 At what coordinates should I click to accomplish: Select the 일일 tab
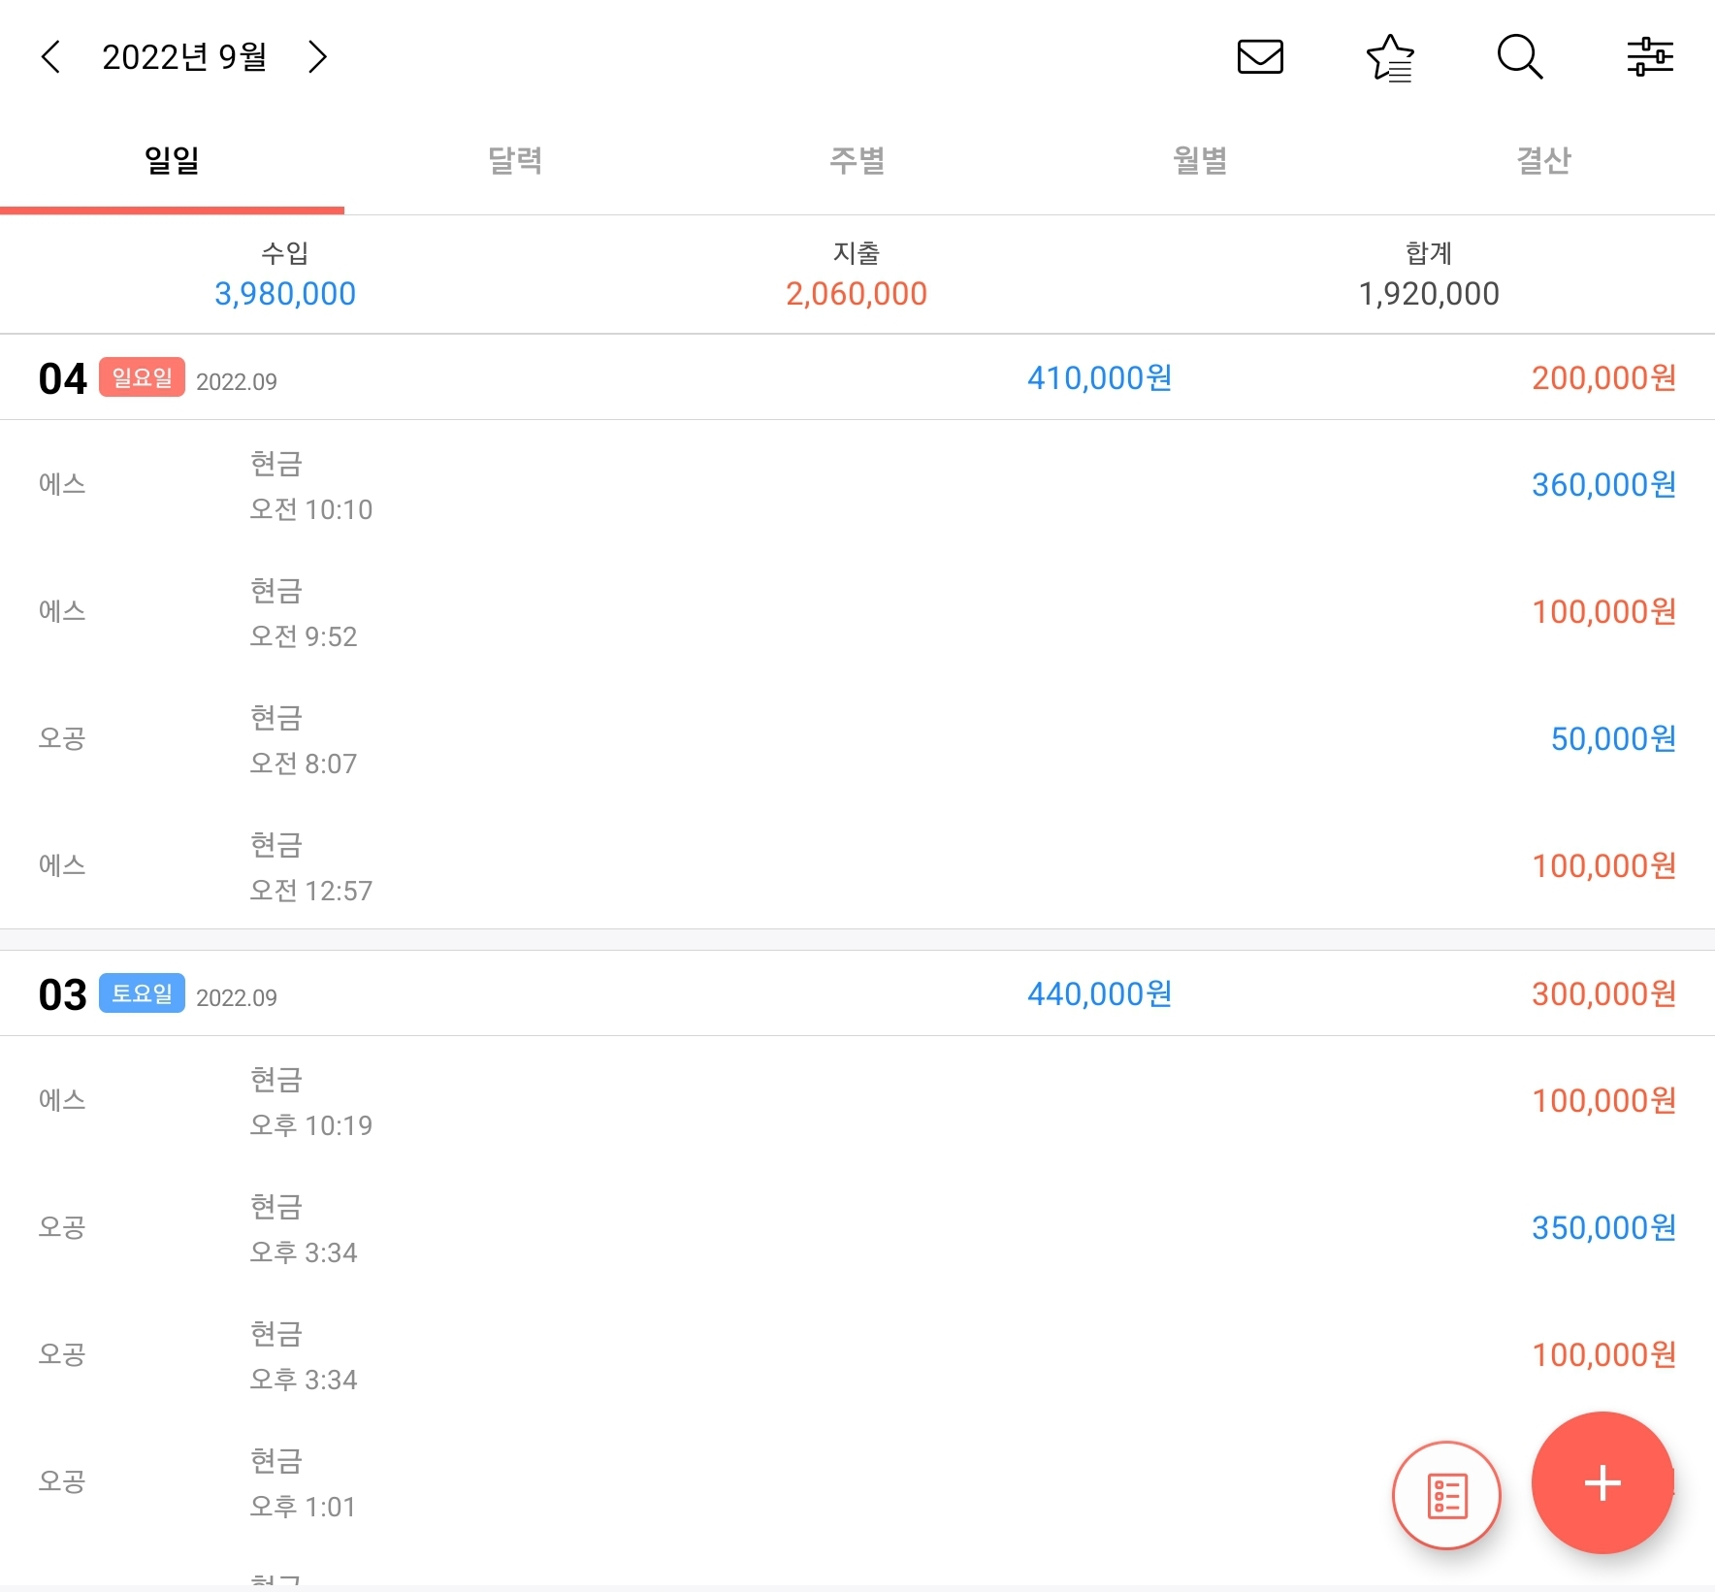(172, 160)
